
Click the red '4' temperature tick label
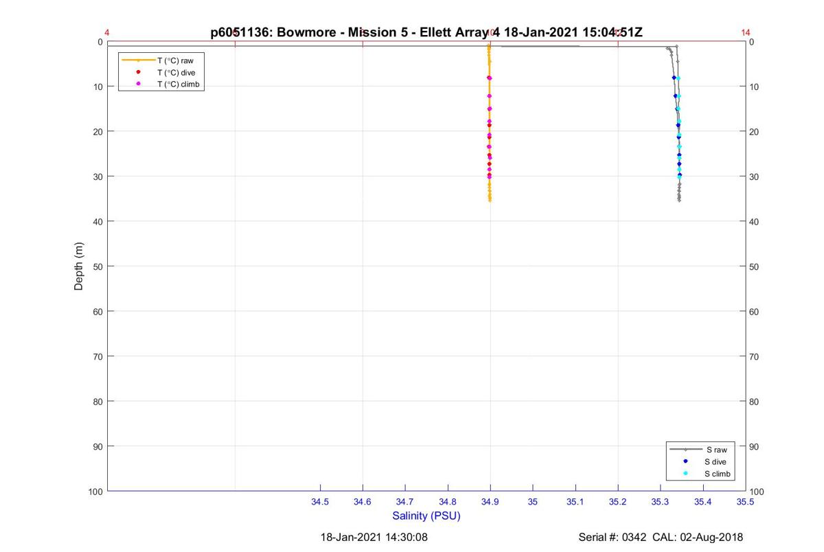click(107, 32)
